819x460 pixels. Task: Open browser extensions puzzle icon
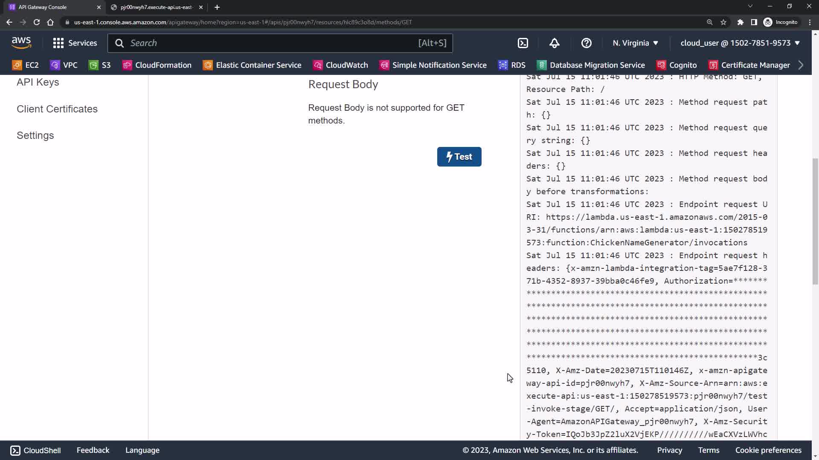point(741,22)
